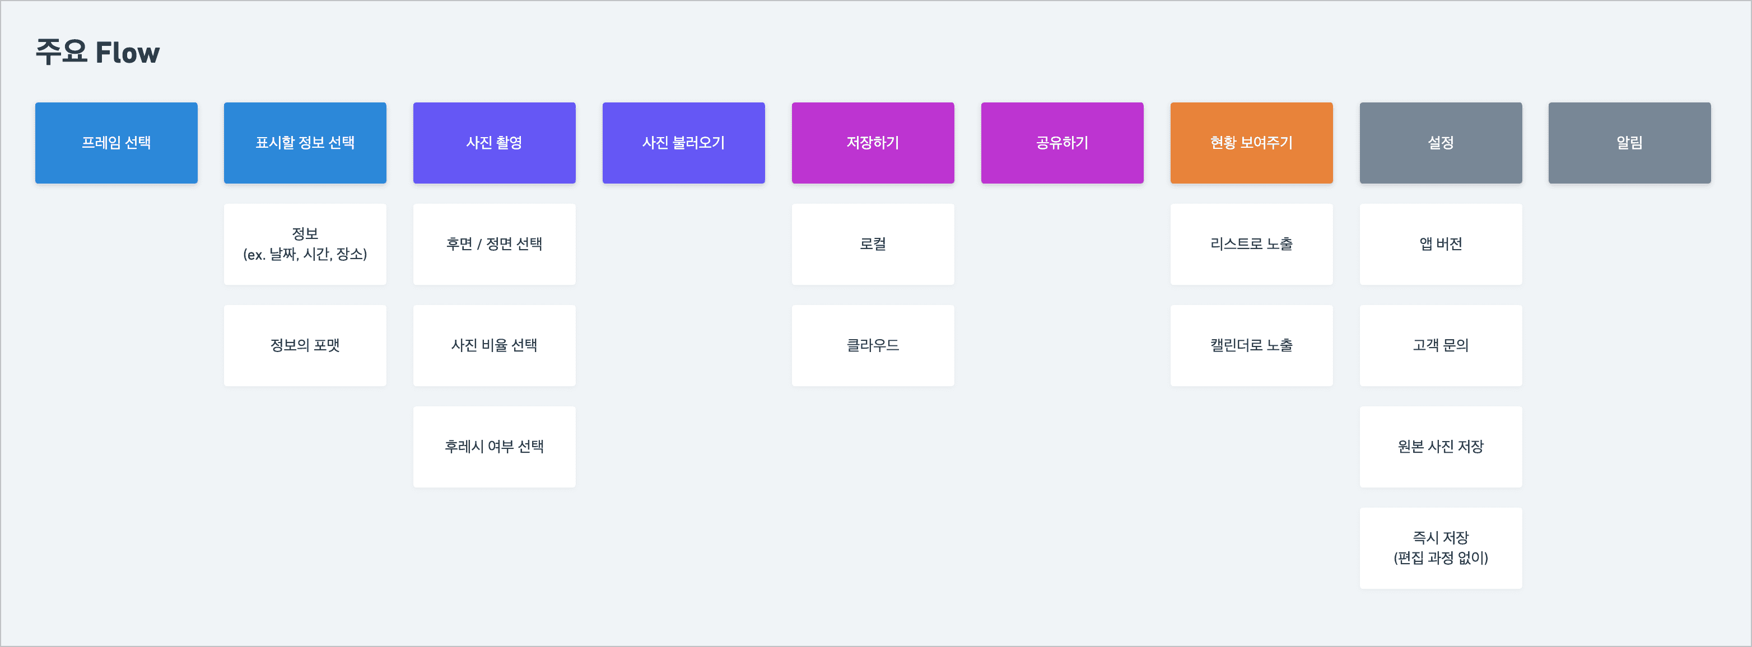
Task: Click the 설정 gray card
Action: 1441,143
